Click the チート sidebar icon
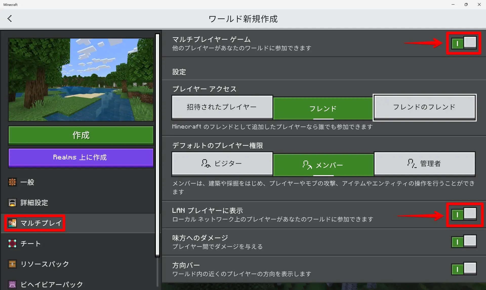Screen dimensions: 486x290 (12, 243)
